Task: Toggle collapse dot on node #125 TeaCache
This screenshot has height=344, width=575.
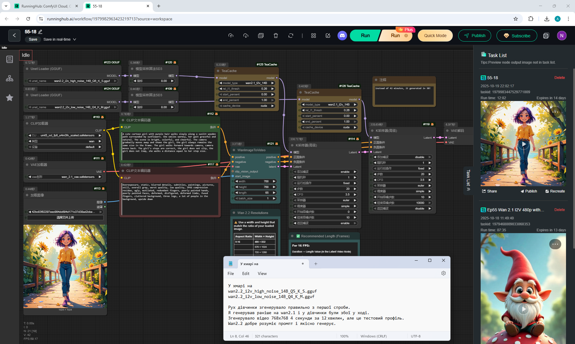Action: 218,71
